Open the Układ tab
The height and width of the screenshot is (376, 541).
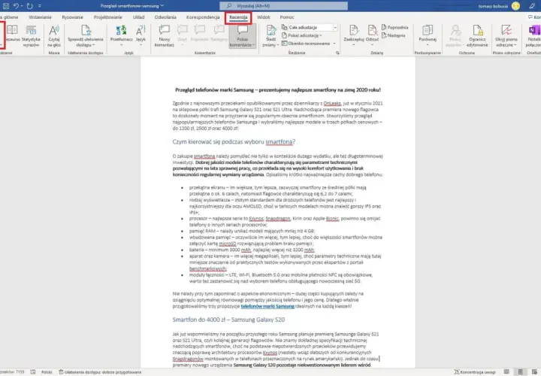tap(139, 17)
